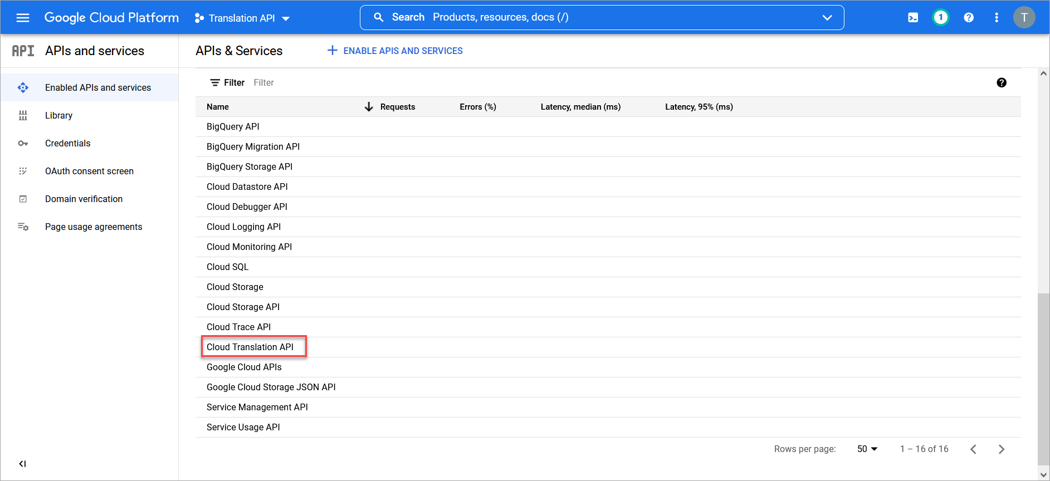
Task: Click the API logo in sidebar header
Action: pos(23,51)
